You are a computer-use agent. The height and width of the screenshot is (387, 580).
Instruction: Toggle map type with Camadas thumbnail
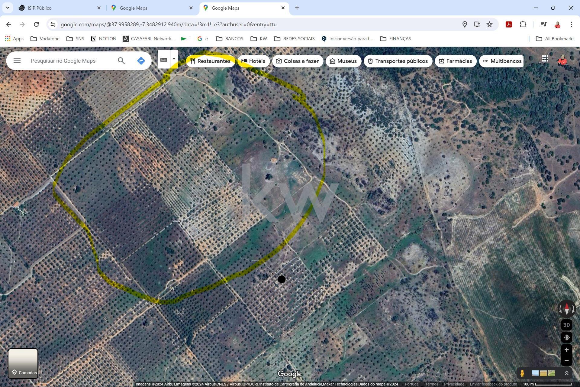[23, 363]
